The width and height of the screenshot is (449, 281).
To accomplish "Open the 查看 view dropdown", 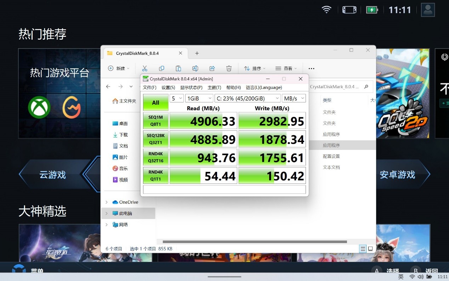I will click(x=286, y=68).
